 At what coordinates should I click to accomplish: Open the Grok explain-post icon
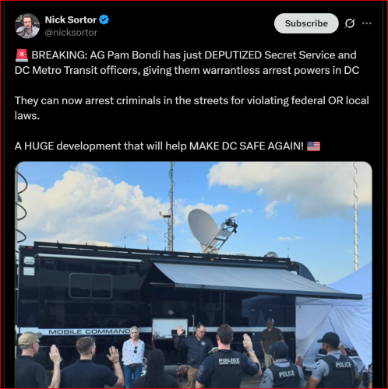pos(350,23)
